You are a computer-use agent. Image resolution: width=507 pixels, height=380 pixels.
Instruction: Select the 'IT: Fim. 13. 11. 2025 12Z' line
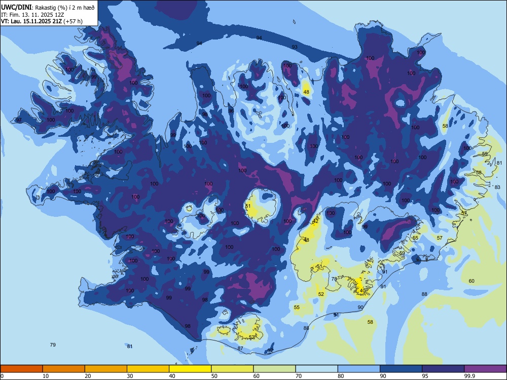pyautogui.click(x=32, y=15)
